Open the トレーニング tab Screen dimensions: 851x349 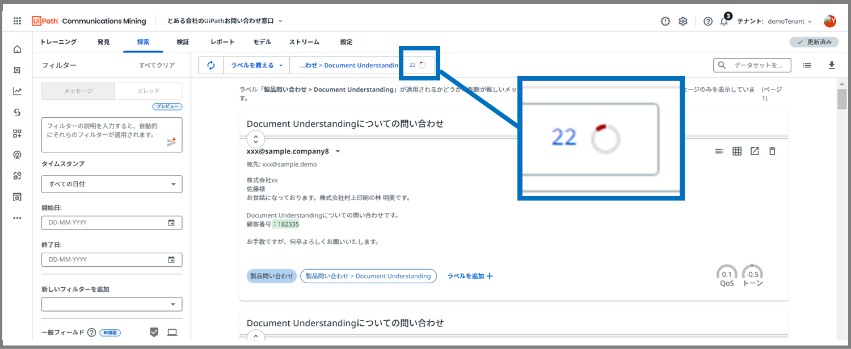pyautogui.click(x=58, y=42)
